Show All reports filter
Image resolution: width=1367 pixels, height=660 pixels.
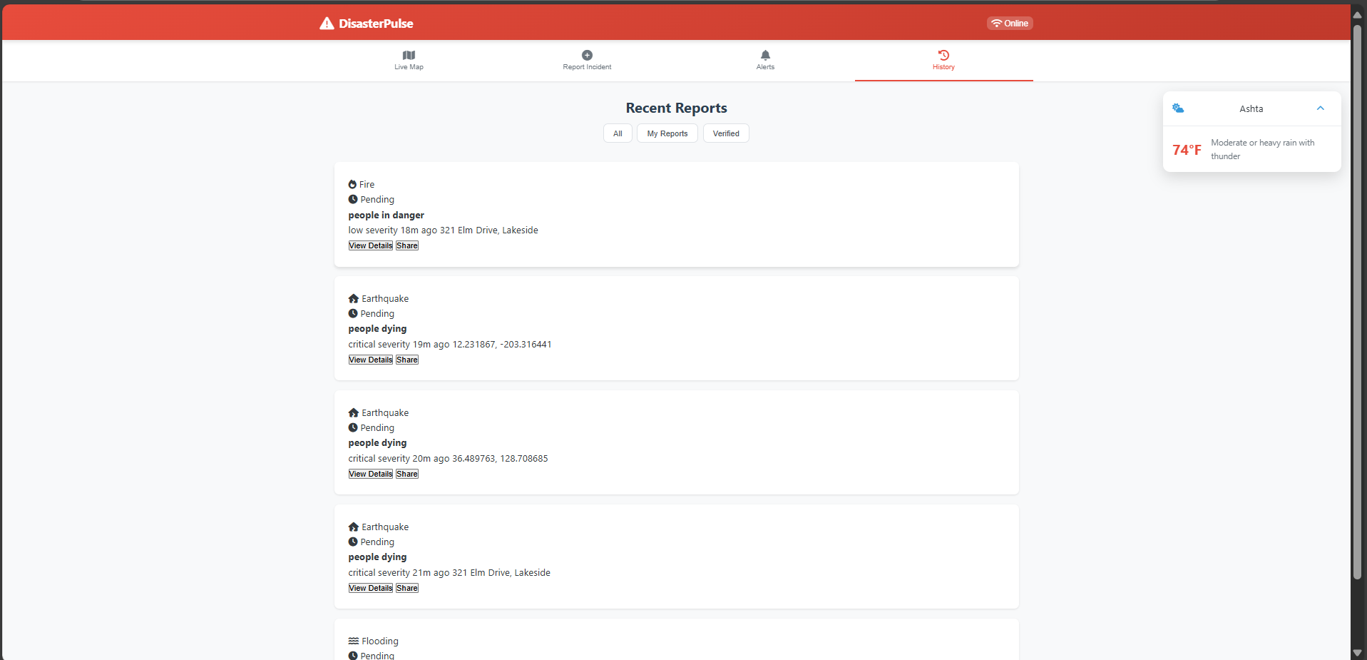pos(618,133)
